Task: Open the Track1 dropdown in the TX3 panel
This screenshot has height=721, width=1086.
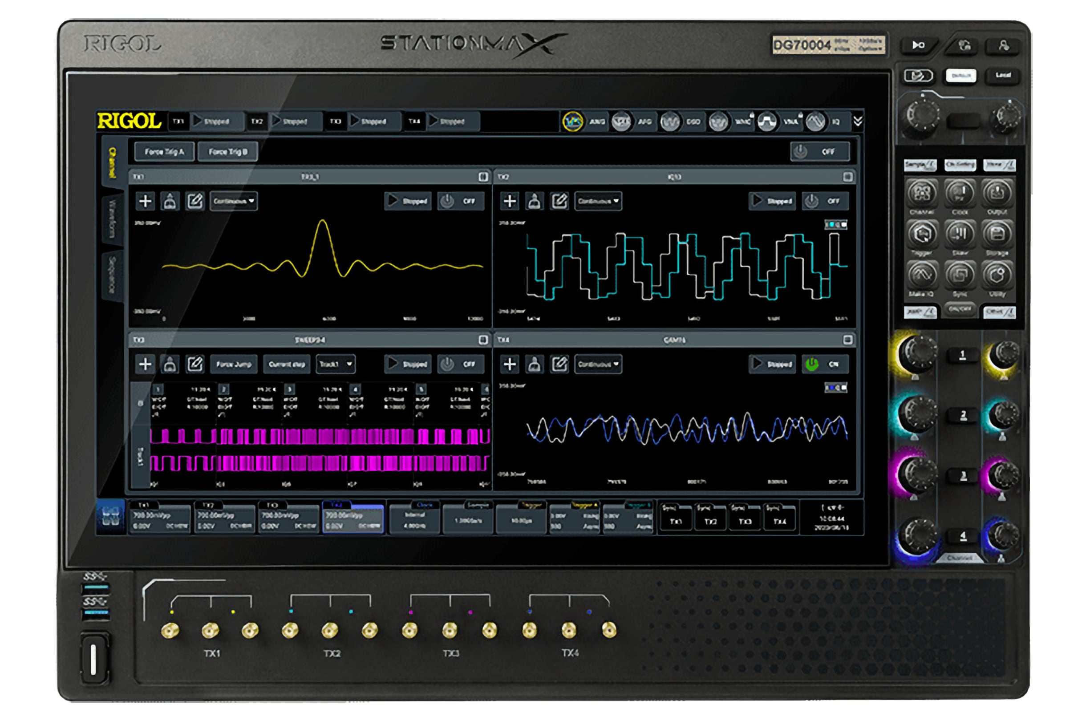Action: [x=336, y=364]
